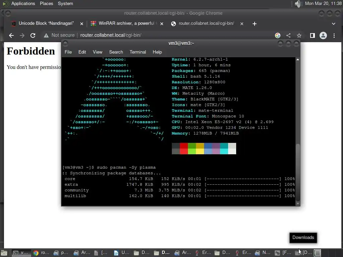Viewport: 343px width, 257px height.
Task: Open the terminal Search menu
Action: [116, 52]
